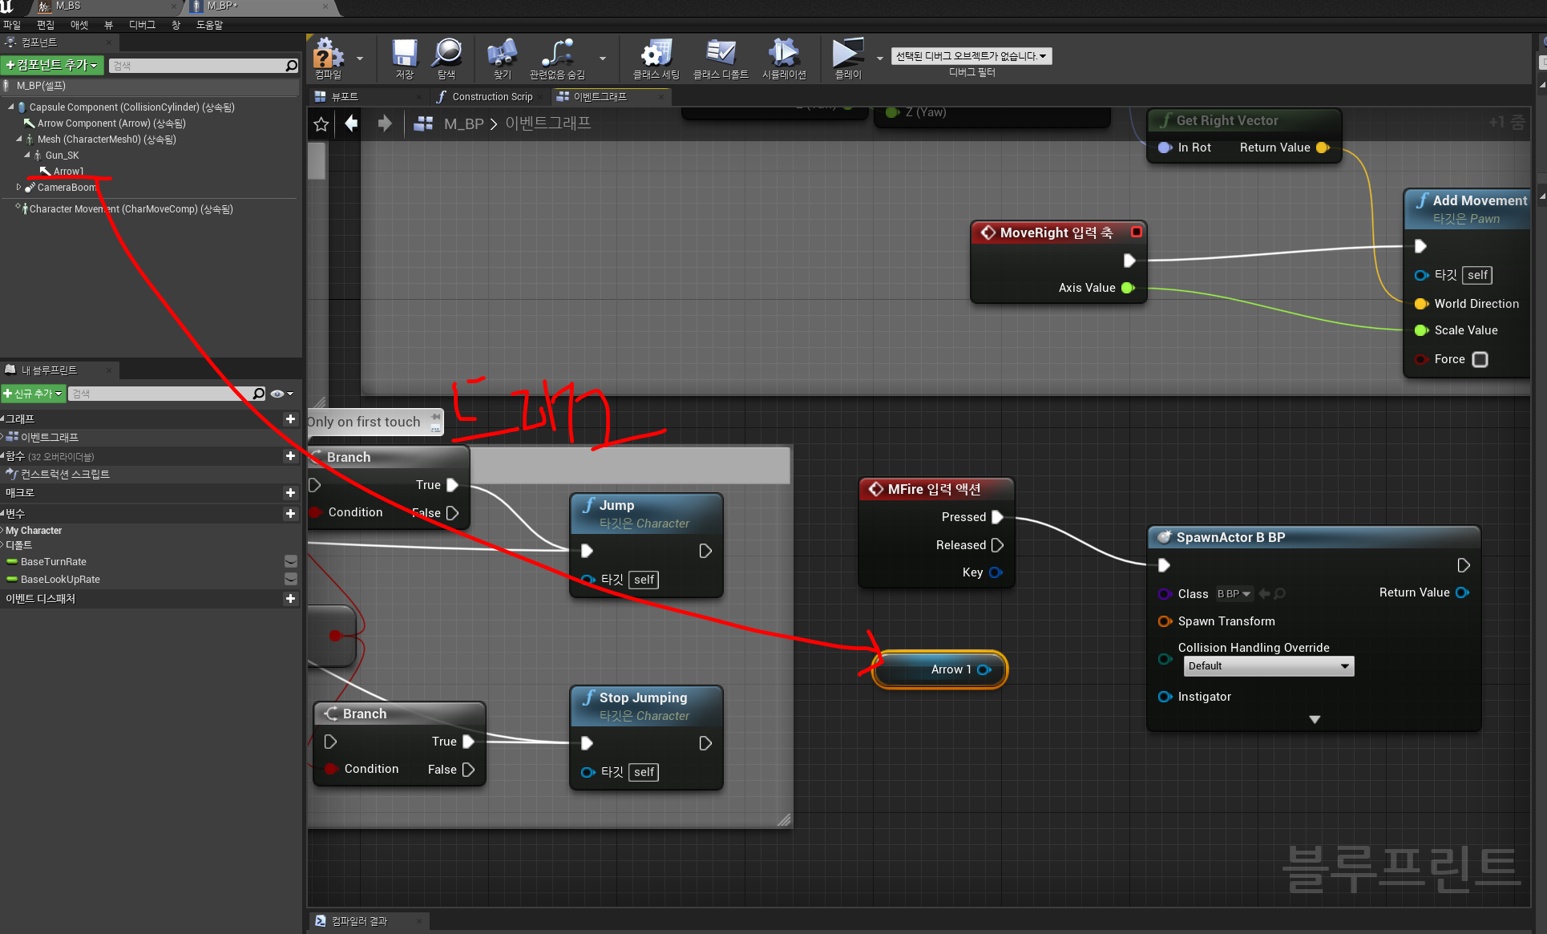Click 이벤트그래프 breadcrumb link
The image size is (1547, 934).
[548, 123]
